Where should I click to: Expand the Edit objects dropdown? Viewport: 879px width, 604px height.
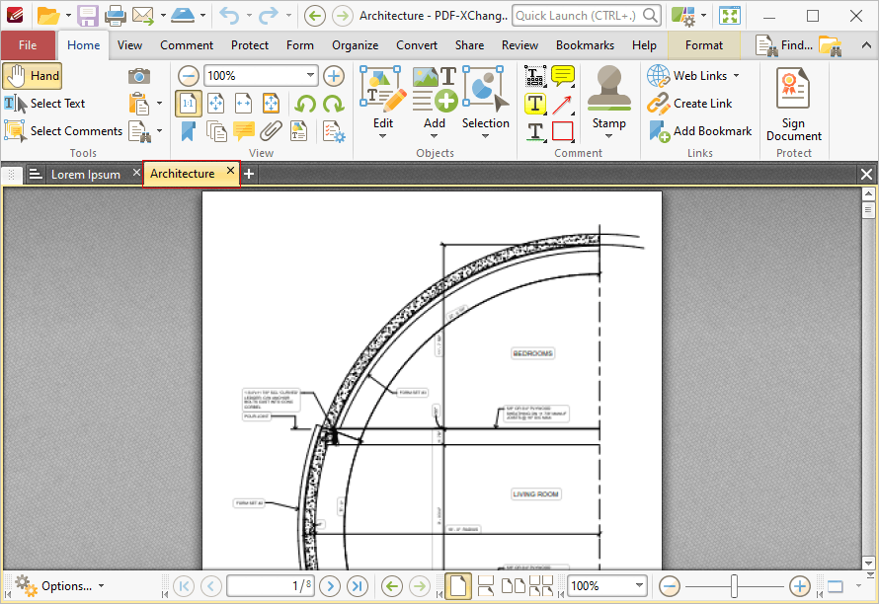[382, 136]
